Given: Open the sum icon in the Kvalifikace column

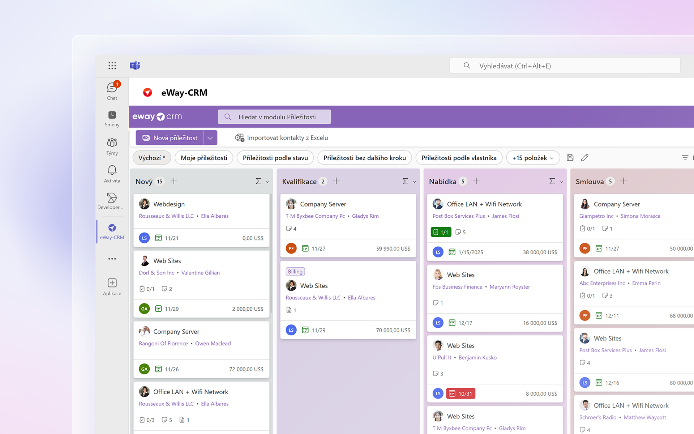Looking at the screenshot, I should tap(405, 181).
